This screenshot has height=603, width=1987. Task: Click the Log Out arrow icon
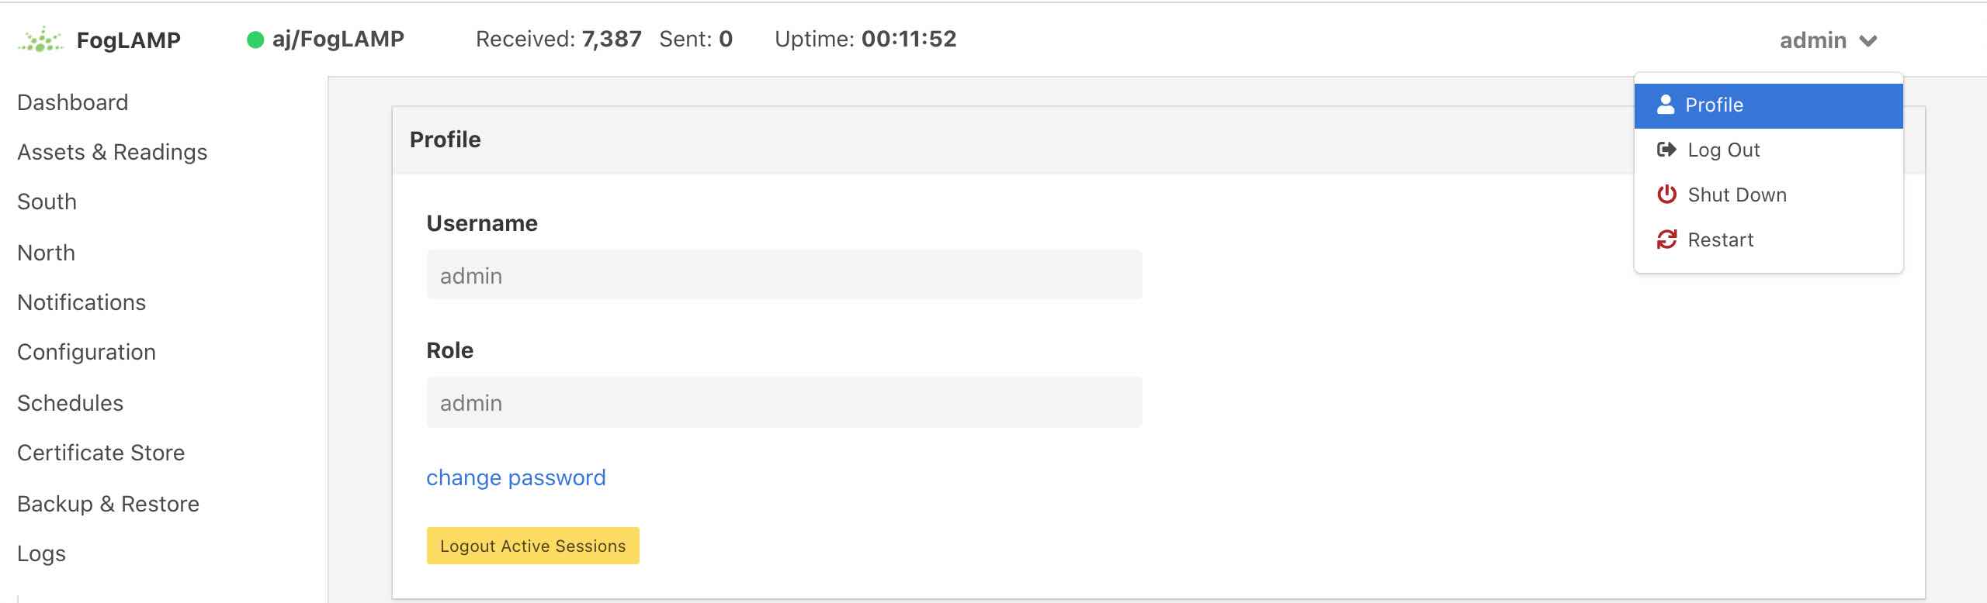pos(1666,150)
